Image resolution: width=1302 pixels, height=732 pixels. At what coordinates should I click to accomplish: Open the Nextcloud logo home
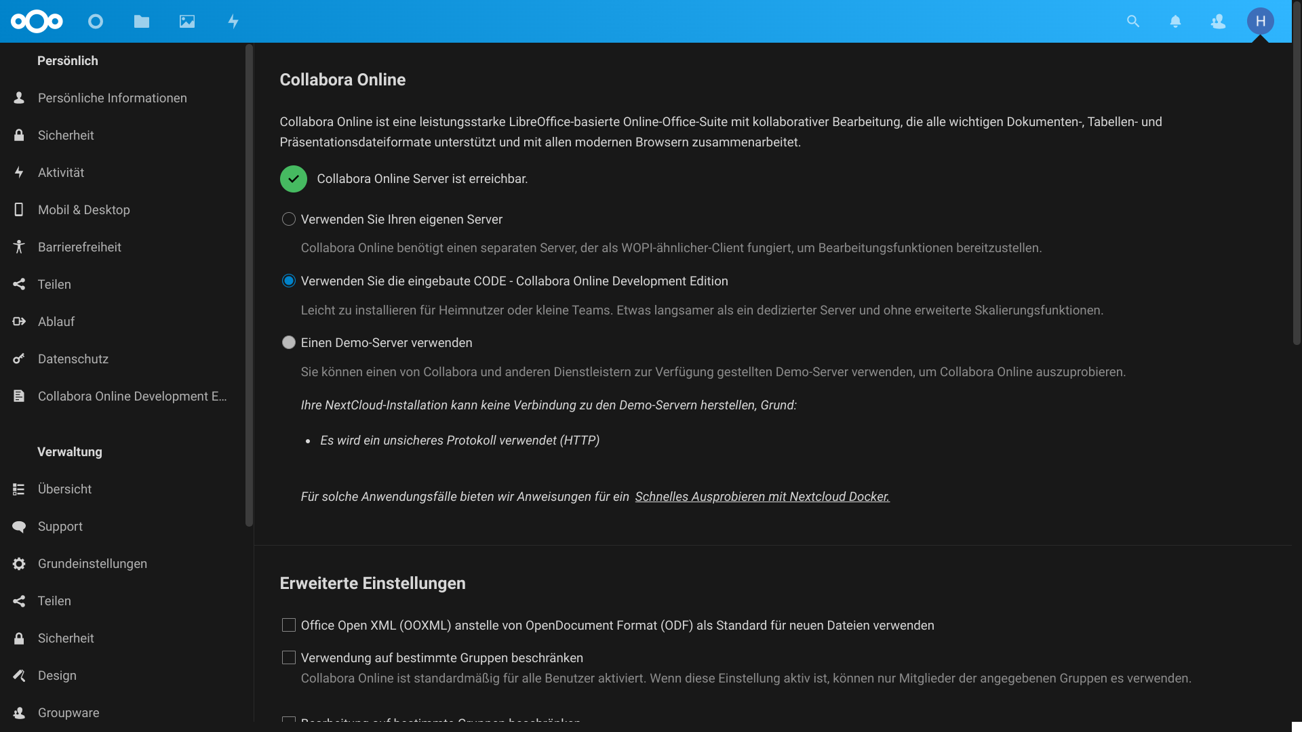[x=37, y=21]
